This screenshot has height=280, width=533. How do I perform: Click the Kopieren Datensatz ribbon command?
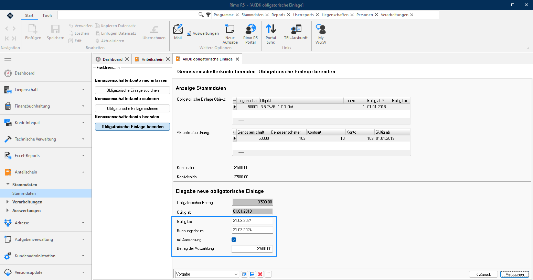115,26
